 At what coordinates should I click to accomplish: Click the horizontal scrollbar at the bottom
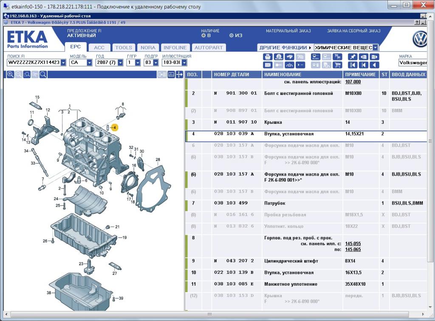[209, 314]
